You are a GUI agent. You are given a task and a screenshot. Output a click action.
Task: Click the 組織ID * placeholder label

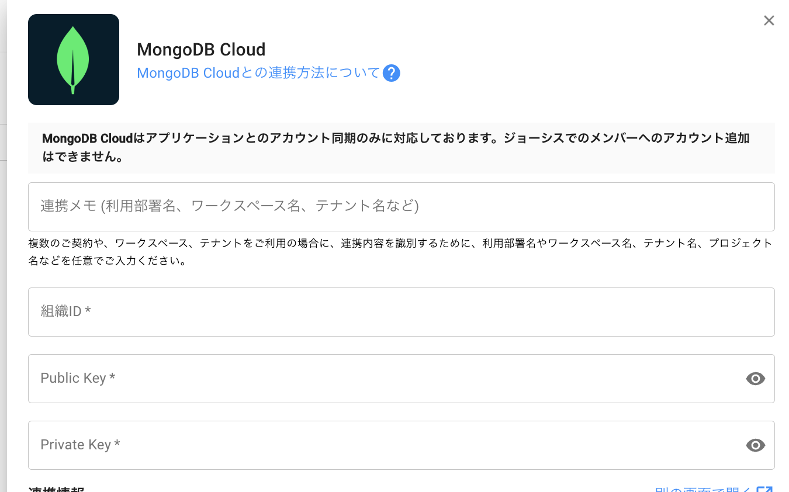[x=65, y=311]
